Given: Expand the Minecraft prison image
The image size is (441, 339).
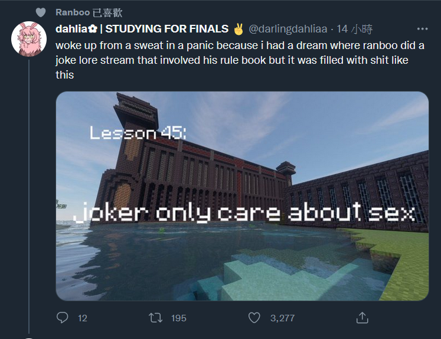Looking at the screenshot, I should coord(242,196).
